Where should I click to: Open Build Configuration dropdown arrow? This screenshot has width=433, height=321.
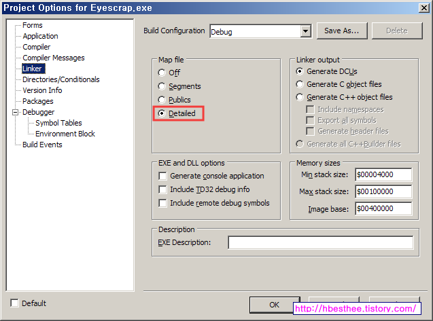305,31
